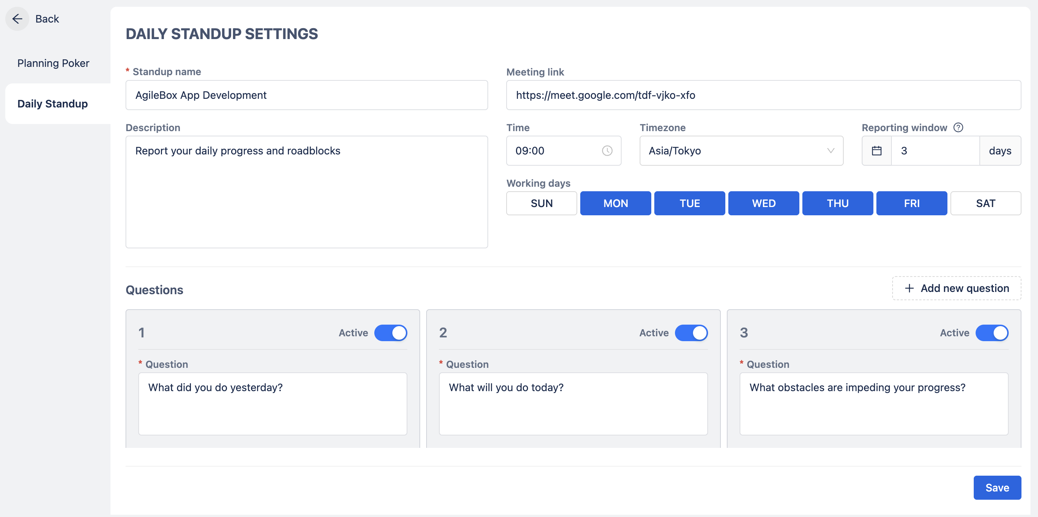The image size is (1038, 517).
Task: Enable SAT working day button
Action: coord(985,203)
